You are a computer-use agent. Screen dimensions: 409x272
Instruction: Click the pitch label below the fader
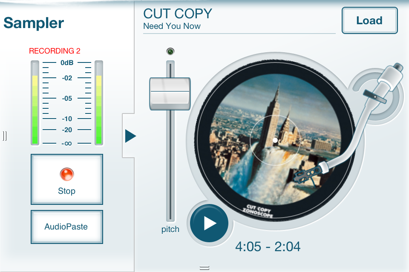[x=170, y=229]
